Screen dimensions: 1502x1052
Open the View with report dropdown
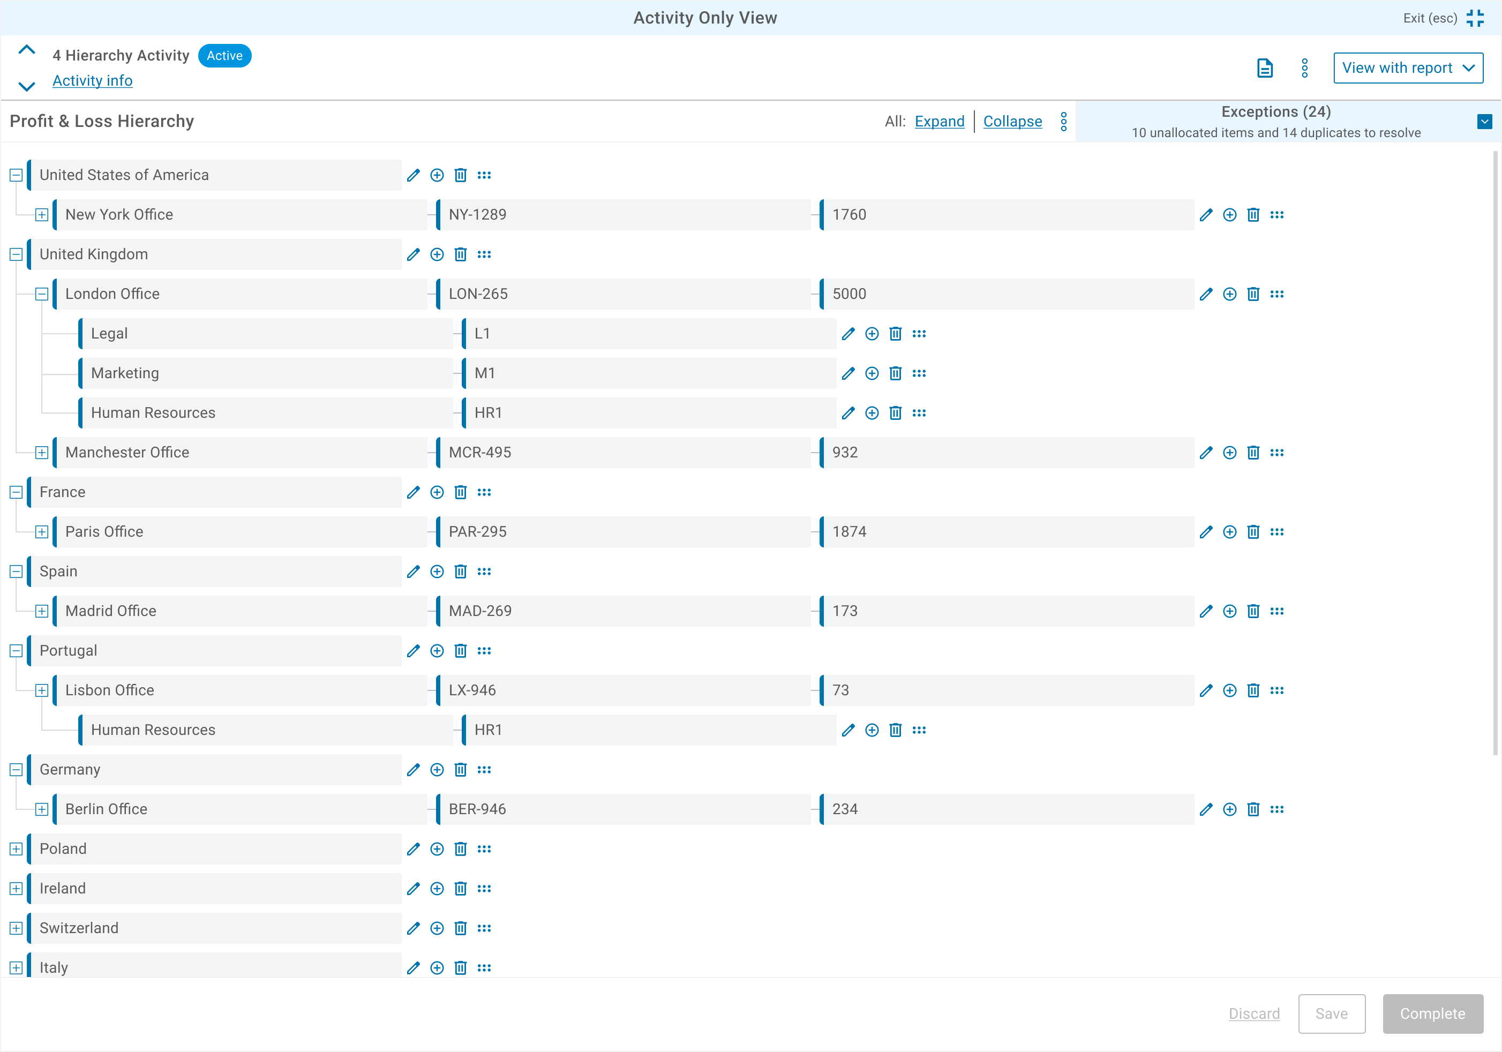(x=1408, y=68)
